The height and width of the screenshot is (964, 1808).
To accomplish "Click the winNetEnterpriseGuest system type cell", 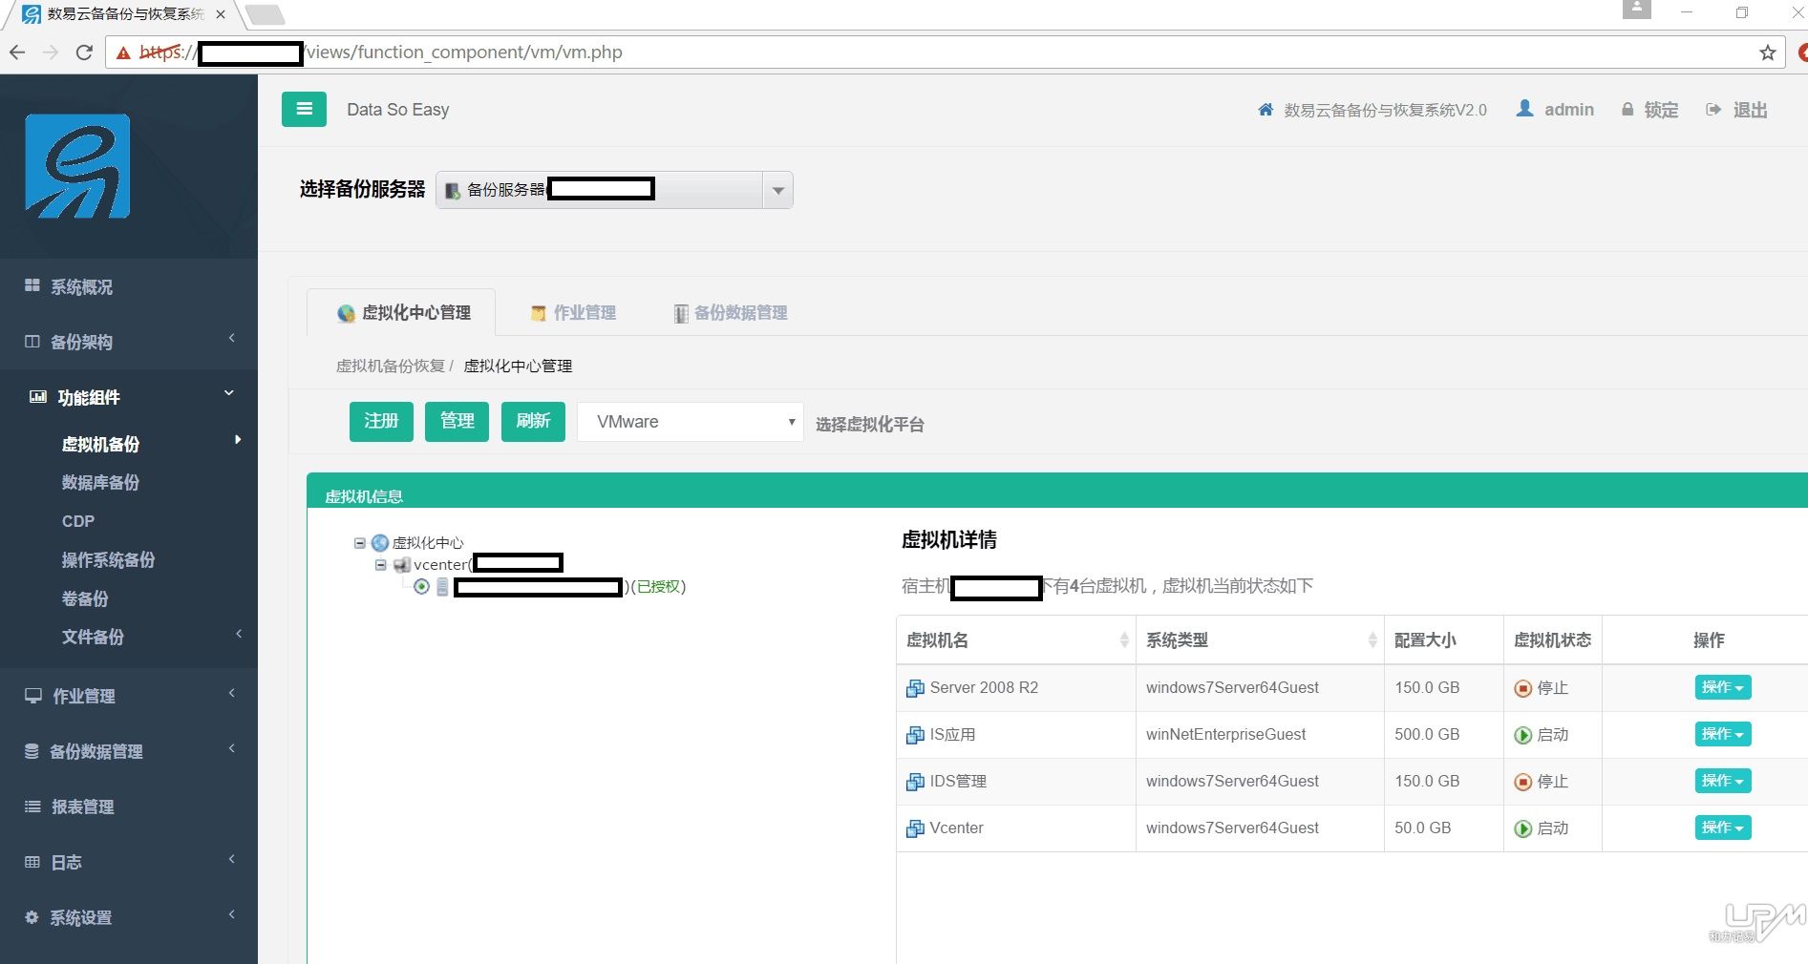I will (1259, 735).
